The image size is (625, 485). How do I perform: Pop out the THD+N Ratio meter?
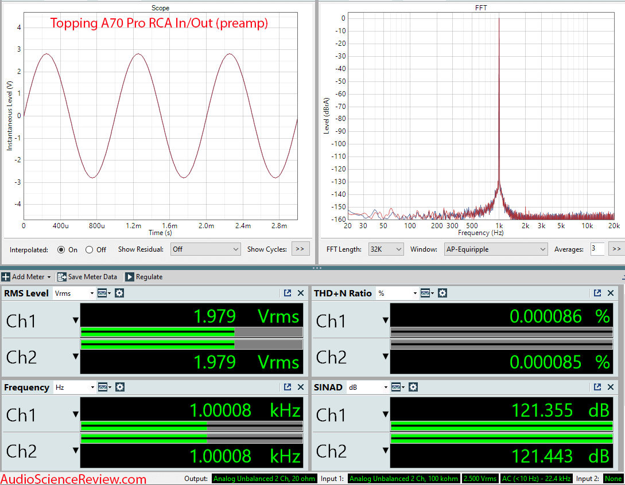pyautogui.click(x=597, y=293)
